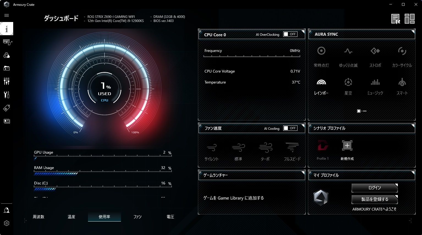Click the AURA SYNC page indicator

362,111
